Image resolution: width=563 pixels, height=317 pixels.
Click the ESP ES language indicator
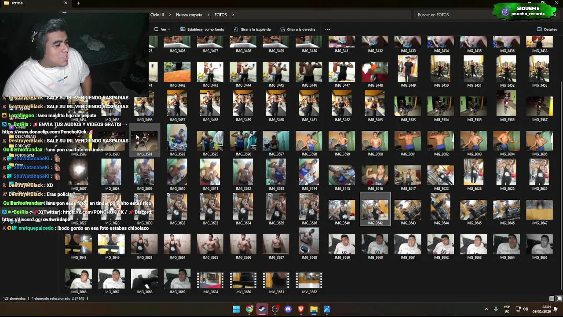pos(507,309)
